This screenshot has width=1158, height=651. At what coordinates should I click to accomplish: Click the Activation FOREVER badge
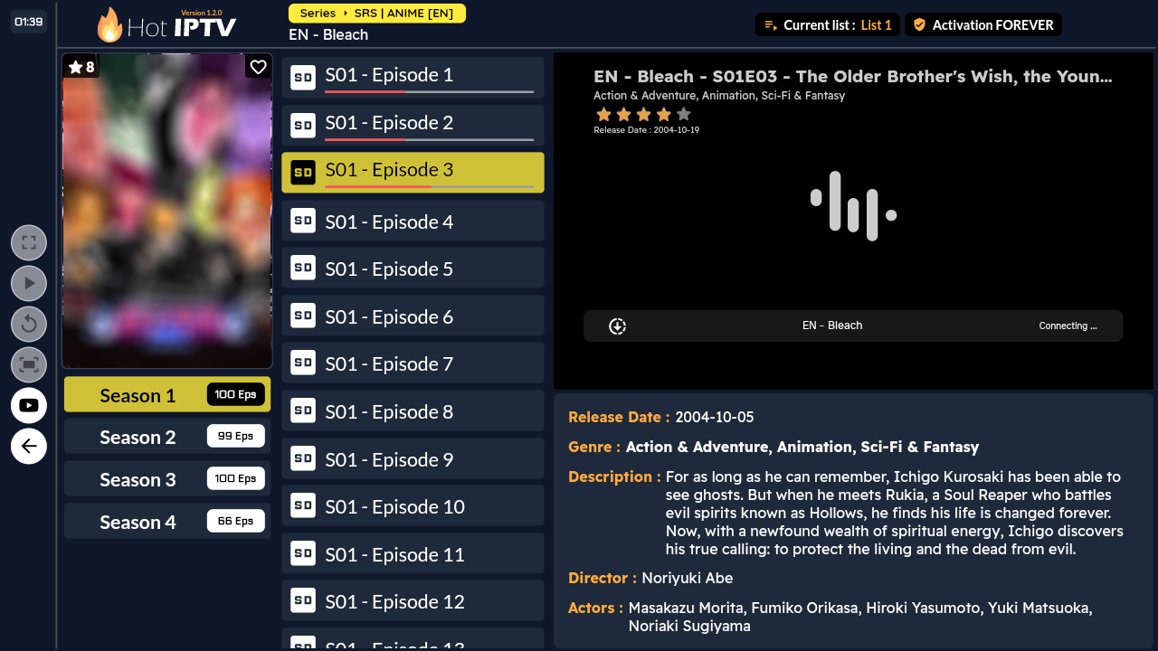point(983,25)
